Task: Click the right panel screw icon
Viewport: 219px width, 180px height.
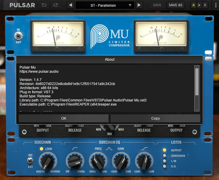Action: coord(195,132)
